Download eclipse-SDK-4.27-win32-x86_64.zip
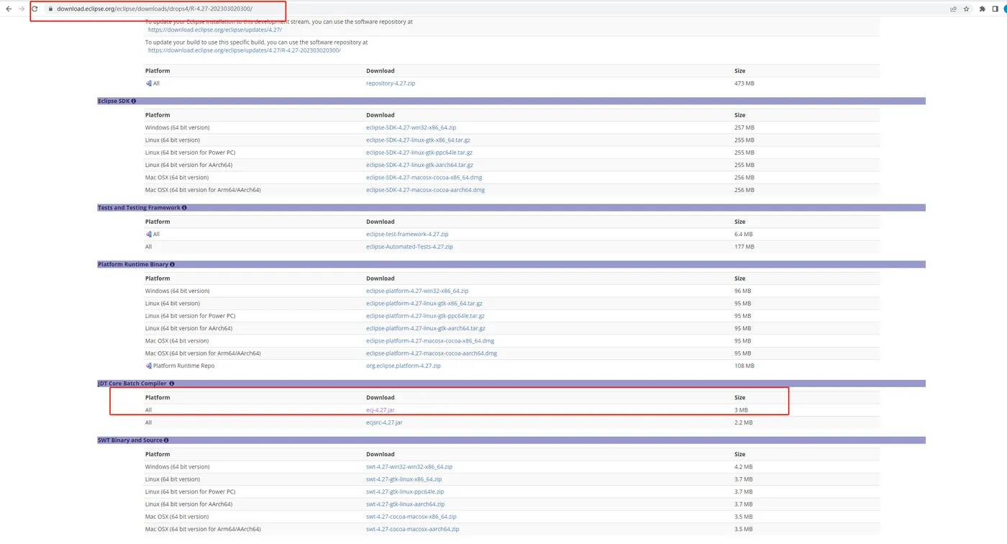This screenshot has width=1007, height=544. click(x=411, y=128)
